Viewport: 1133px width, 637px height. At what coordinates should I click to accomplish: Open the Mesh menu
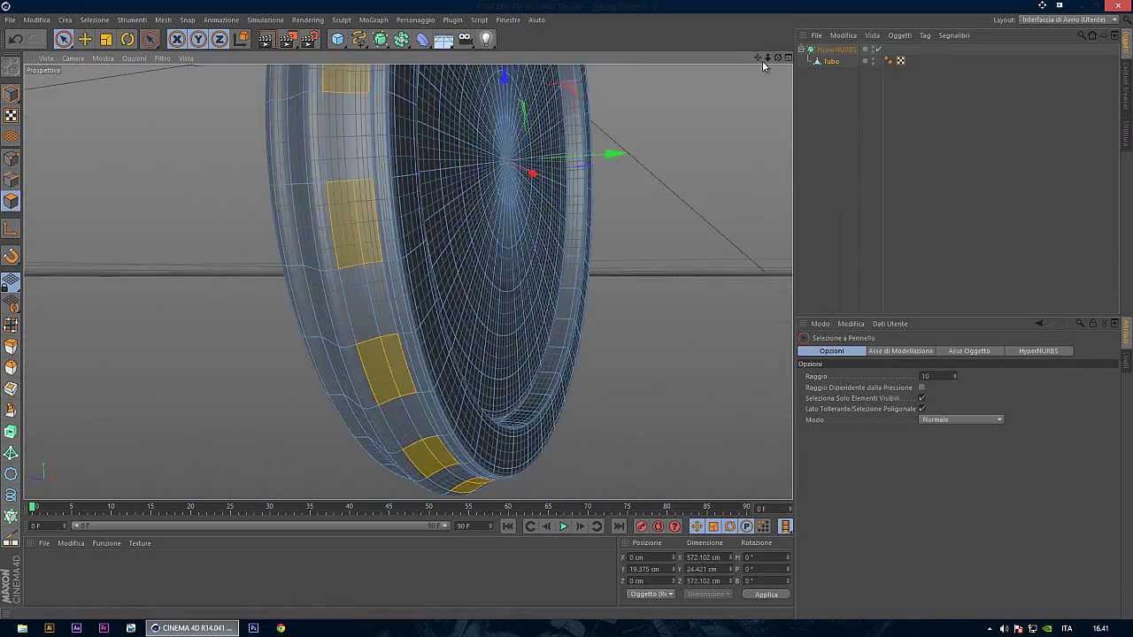[x=163, y=19]
